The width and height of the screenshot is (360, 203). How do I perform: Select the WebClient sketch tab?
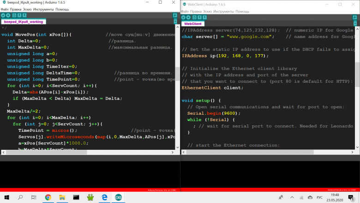[192, 24]
